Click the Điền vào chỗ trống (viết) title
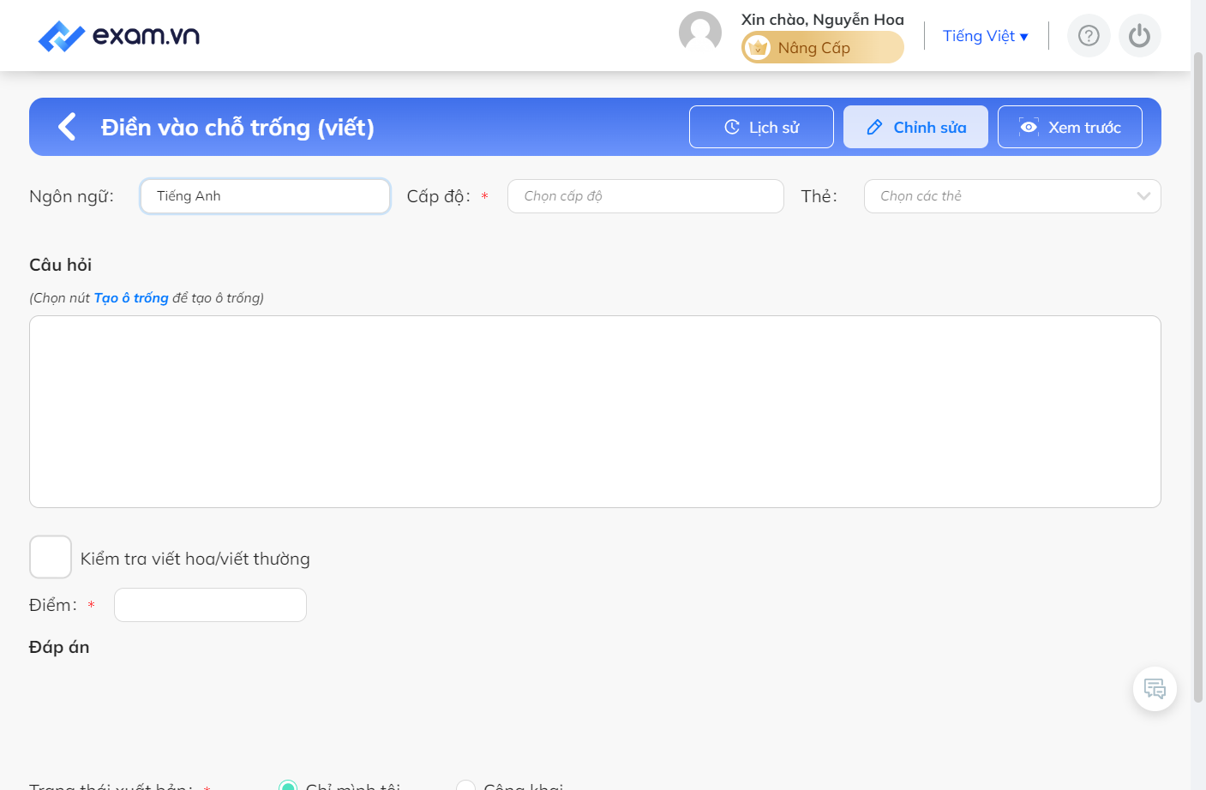Image resolution: width=1206 pixels, height=790 pixels. coord(237,128)
